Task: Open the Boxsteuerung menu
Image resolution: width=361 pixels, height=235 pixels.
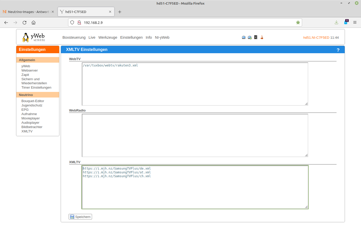Action: click(74, 37)
